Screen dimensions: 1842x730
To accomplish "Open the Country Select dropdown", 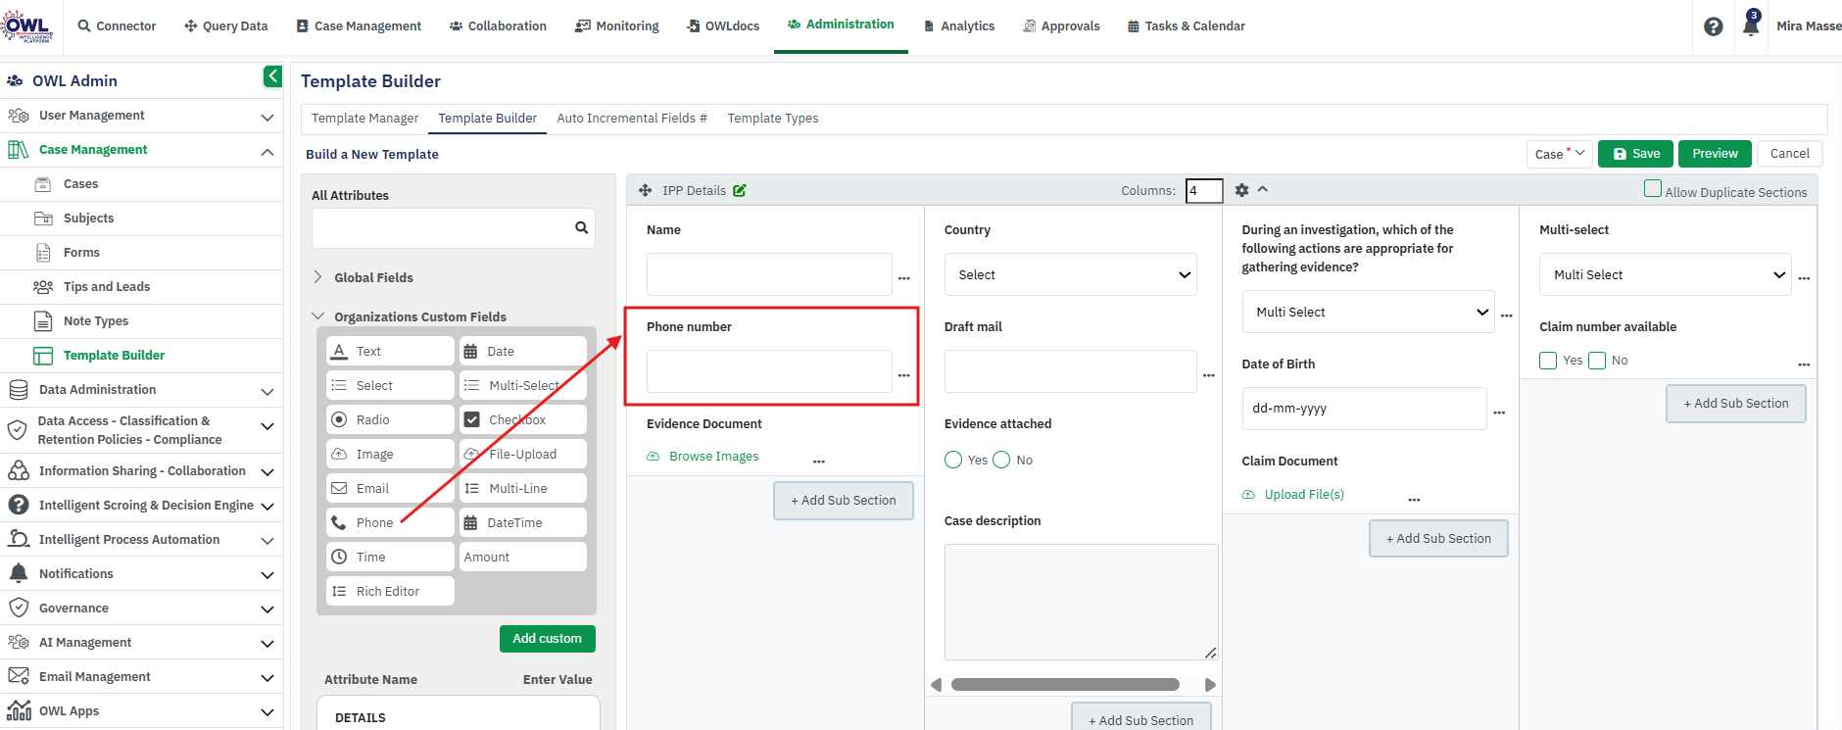I will pos(1071,274).
